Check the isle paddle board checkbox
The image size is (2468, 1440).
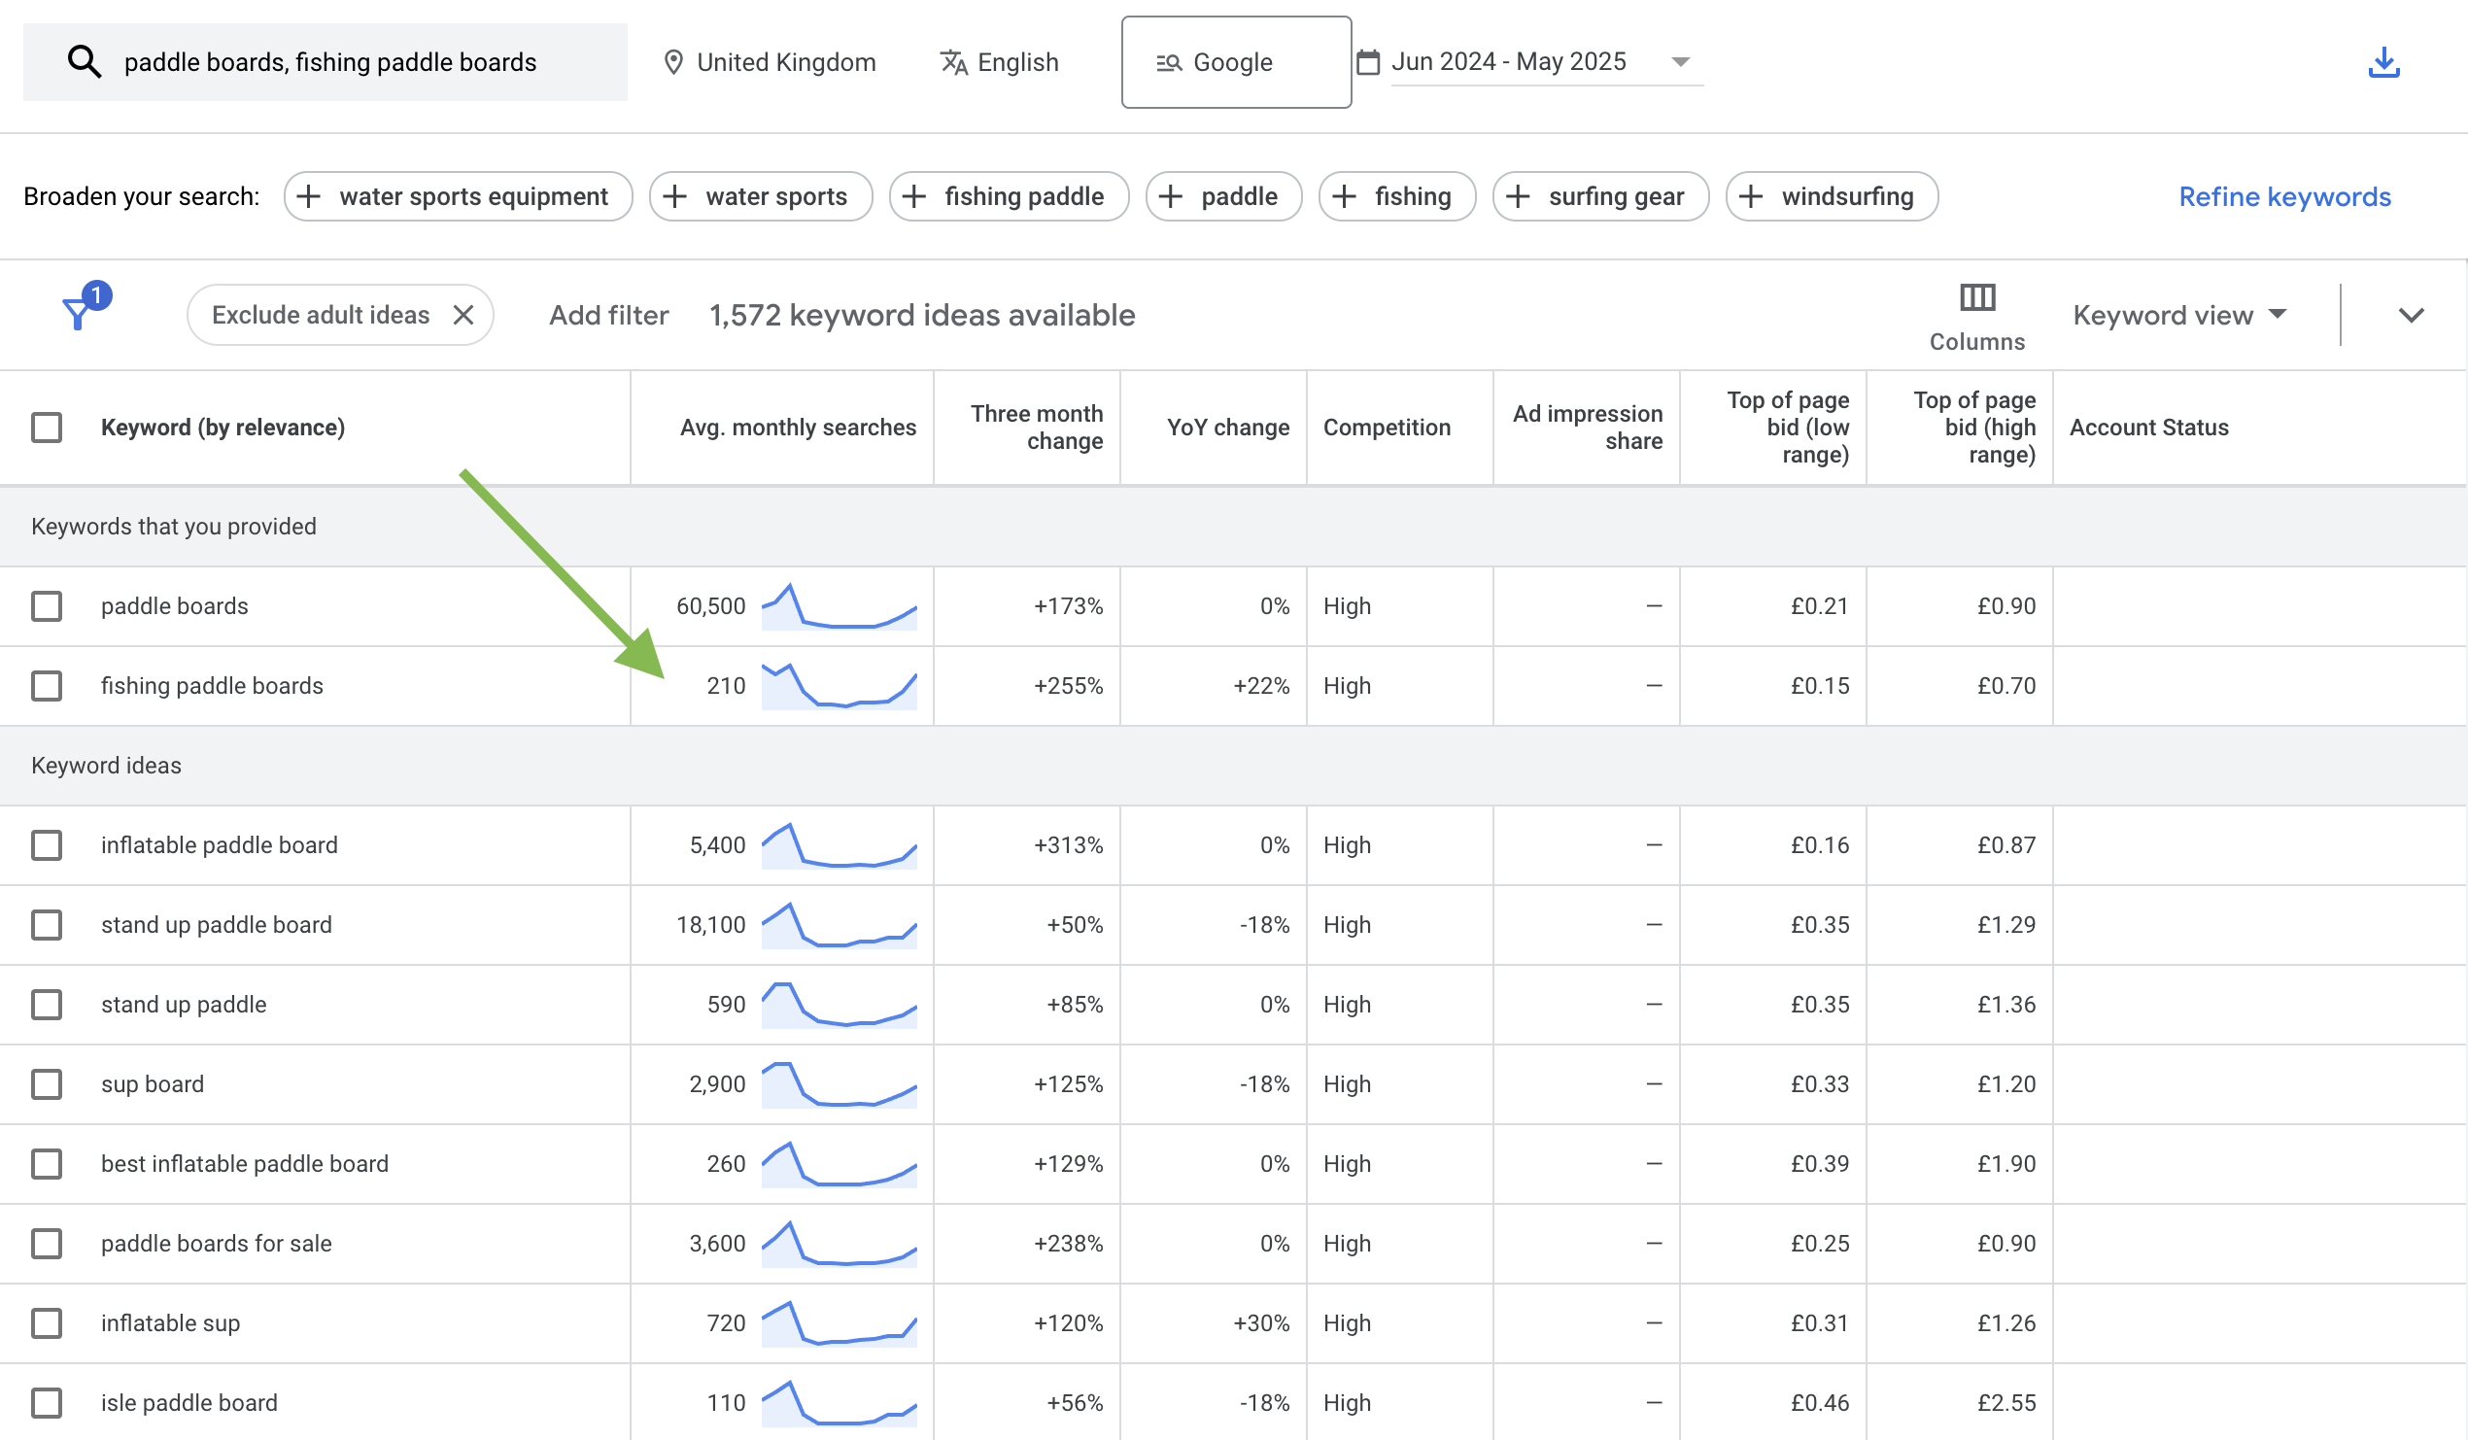(46, 1403)
